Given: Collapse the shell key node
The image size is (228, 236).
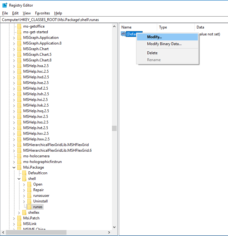Looking at the screenshot, I should (x=19, y=179).
